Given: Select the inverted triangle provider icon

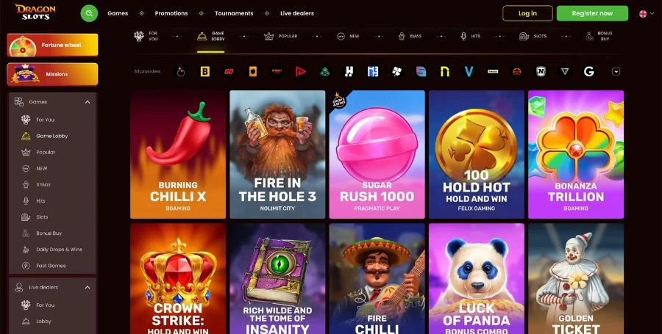Looking at the screenshot, I should pyautogui.click(x=565, y=72).
